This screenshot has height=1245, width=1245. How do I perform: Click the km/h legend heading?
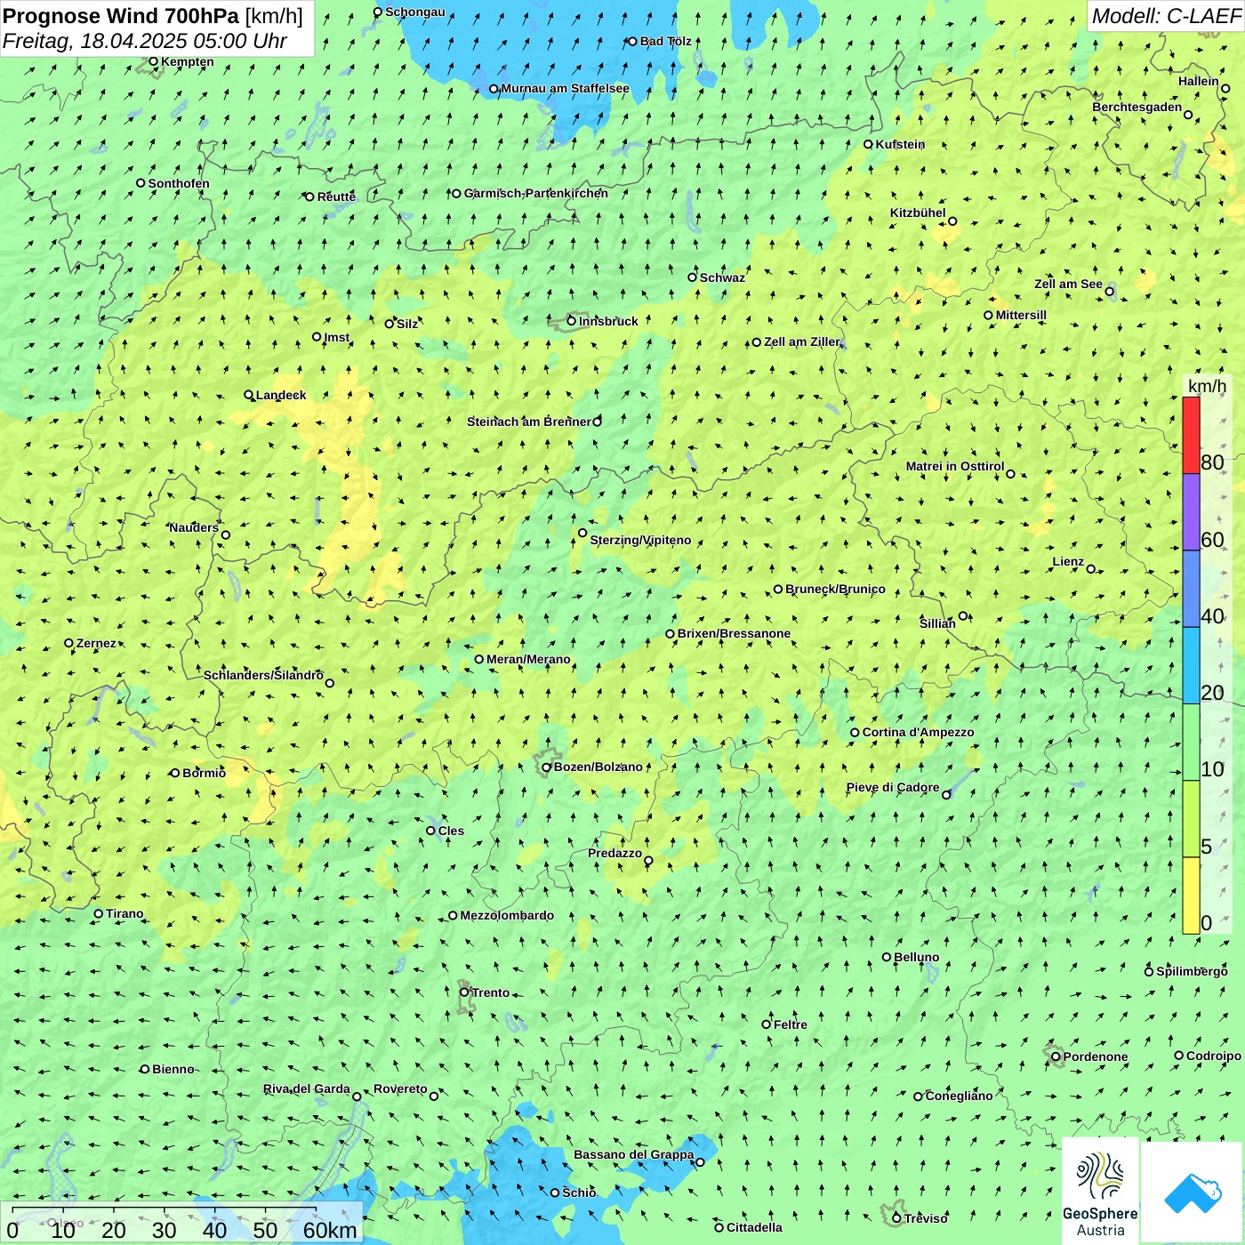(1207, 386)
